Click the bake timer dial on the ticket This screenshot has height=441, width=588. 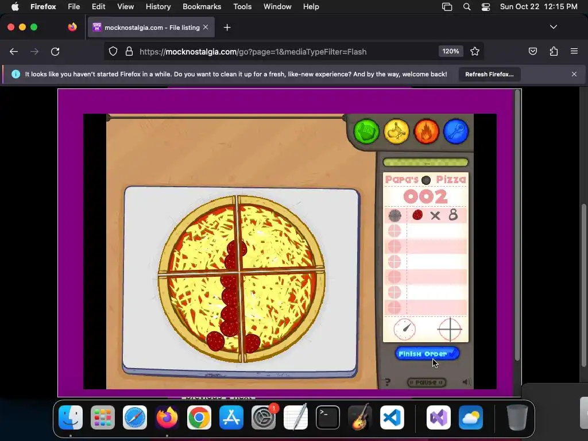(x=405, y=330)
